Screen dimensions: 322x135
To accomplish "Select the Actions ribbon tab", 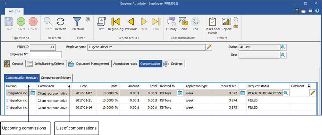I will coord(14,11).
